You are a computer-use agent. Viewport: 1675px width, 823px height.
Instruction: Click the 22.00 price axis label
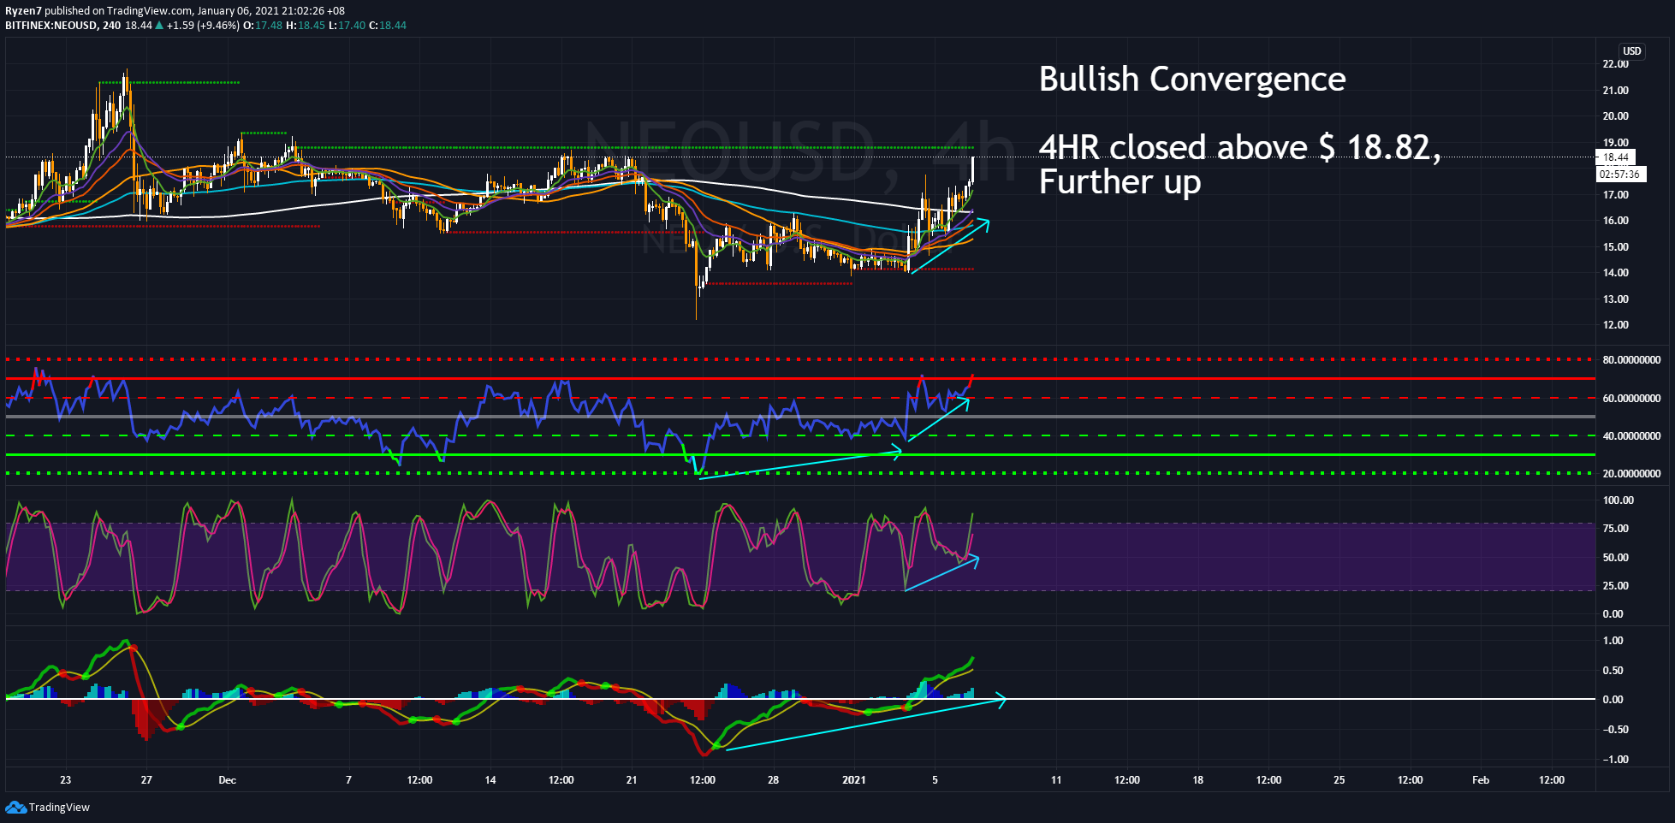[1616, 64]
